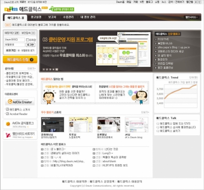The image size is (204, 190).
Task: Open 쇼핑 in the top menu
Action: click(157, 2)
